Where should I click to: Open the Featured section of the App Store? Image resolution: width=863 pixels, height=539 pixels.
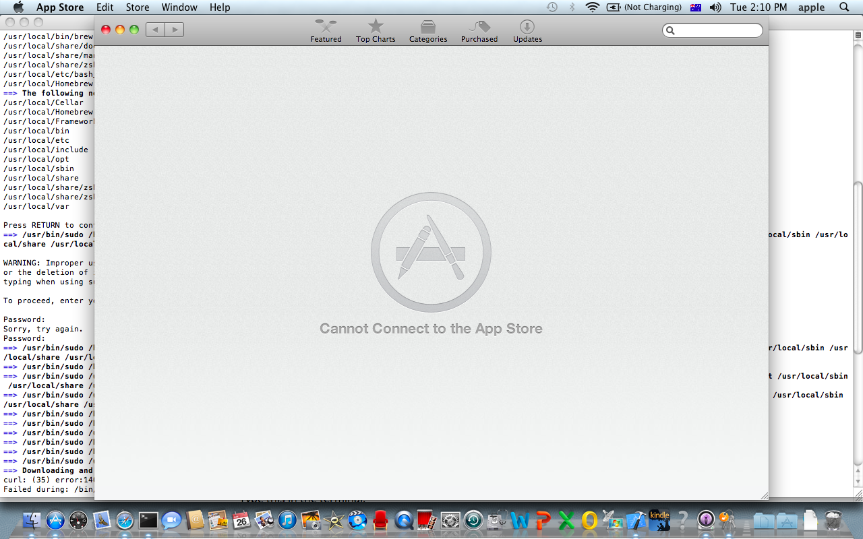click(x=326, y=31)
